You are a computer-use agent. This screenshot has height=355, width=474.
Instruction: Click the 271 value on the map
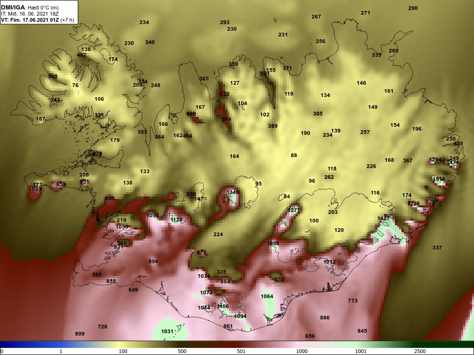pyautogui.click(x=365, y=13)
